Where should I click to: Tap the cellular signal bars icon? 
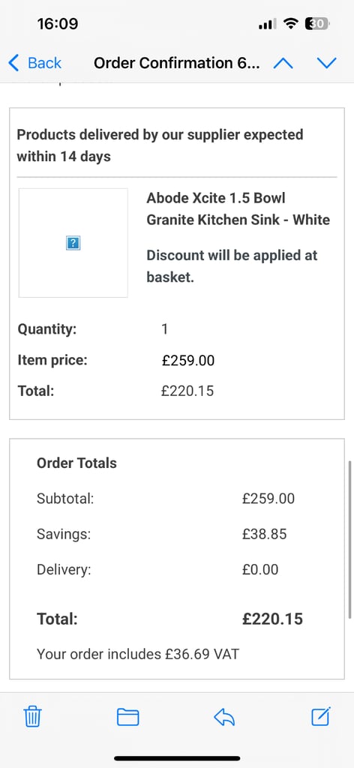[x=267, y=23]
